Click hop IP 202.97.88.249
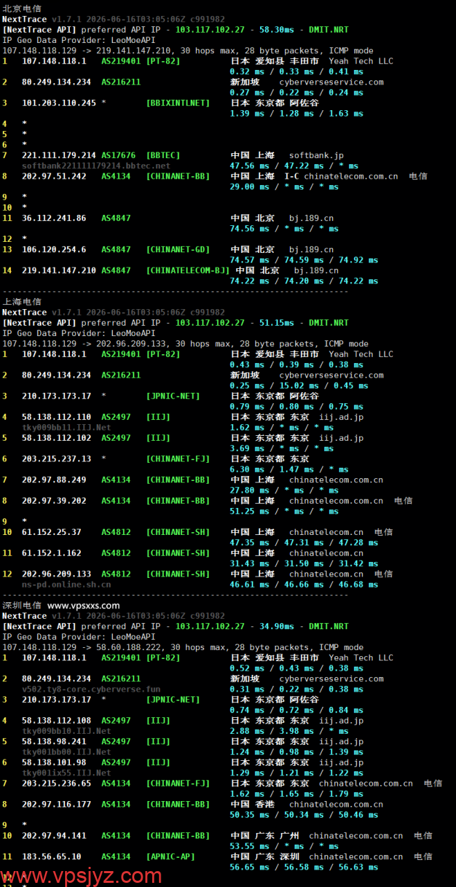 54,480
